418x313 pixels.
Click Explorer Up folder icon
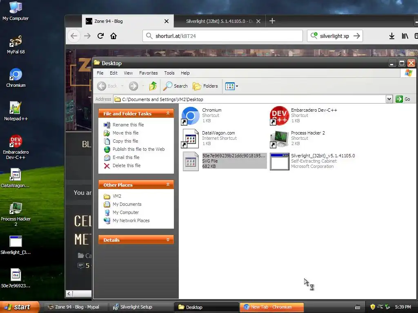(x=153, y=86)
